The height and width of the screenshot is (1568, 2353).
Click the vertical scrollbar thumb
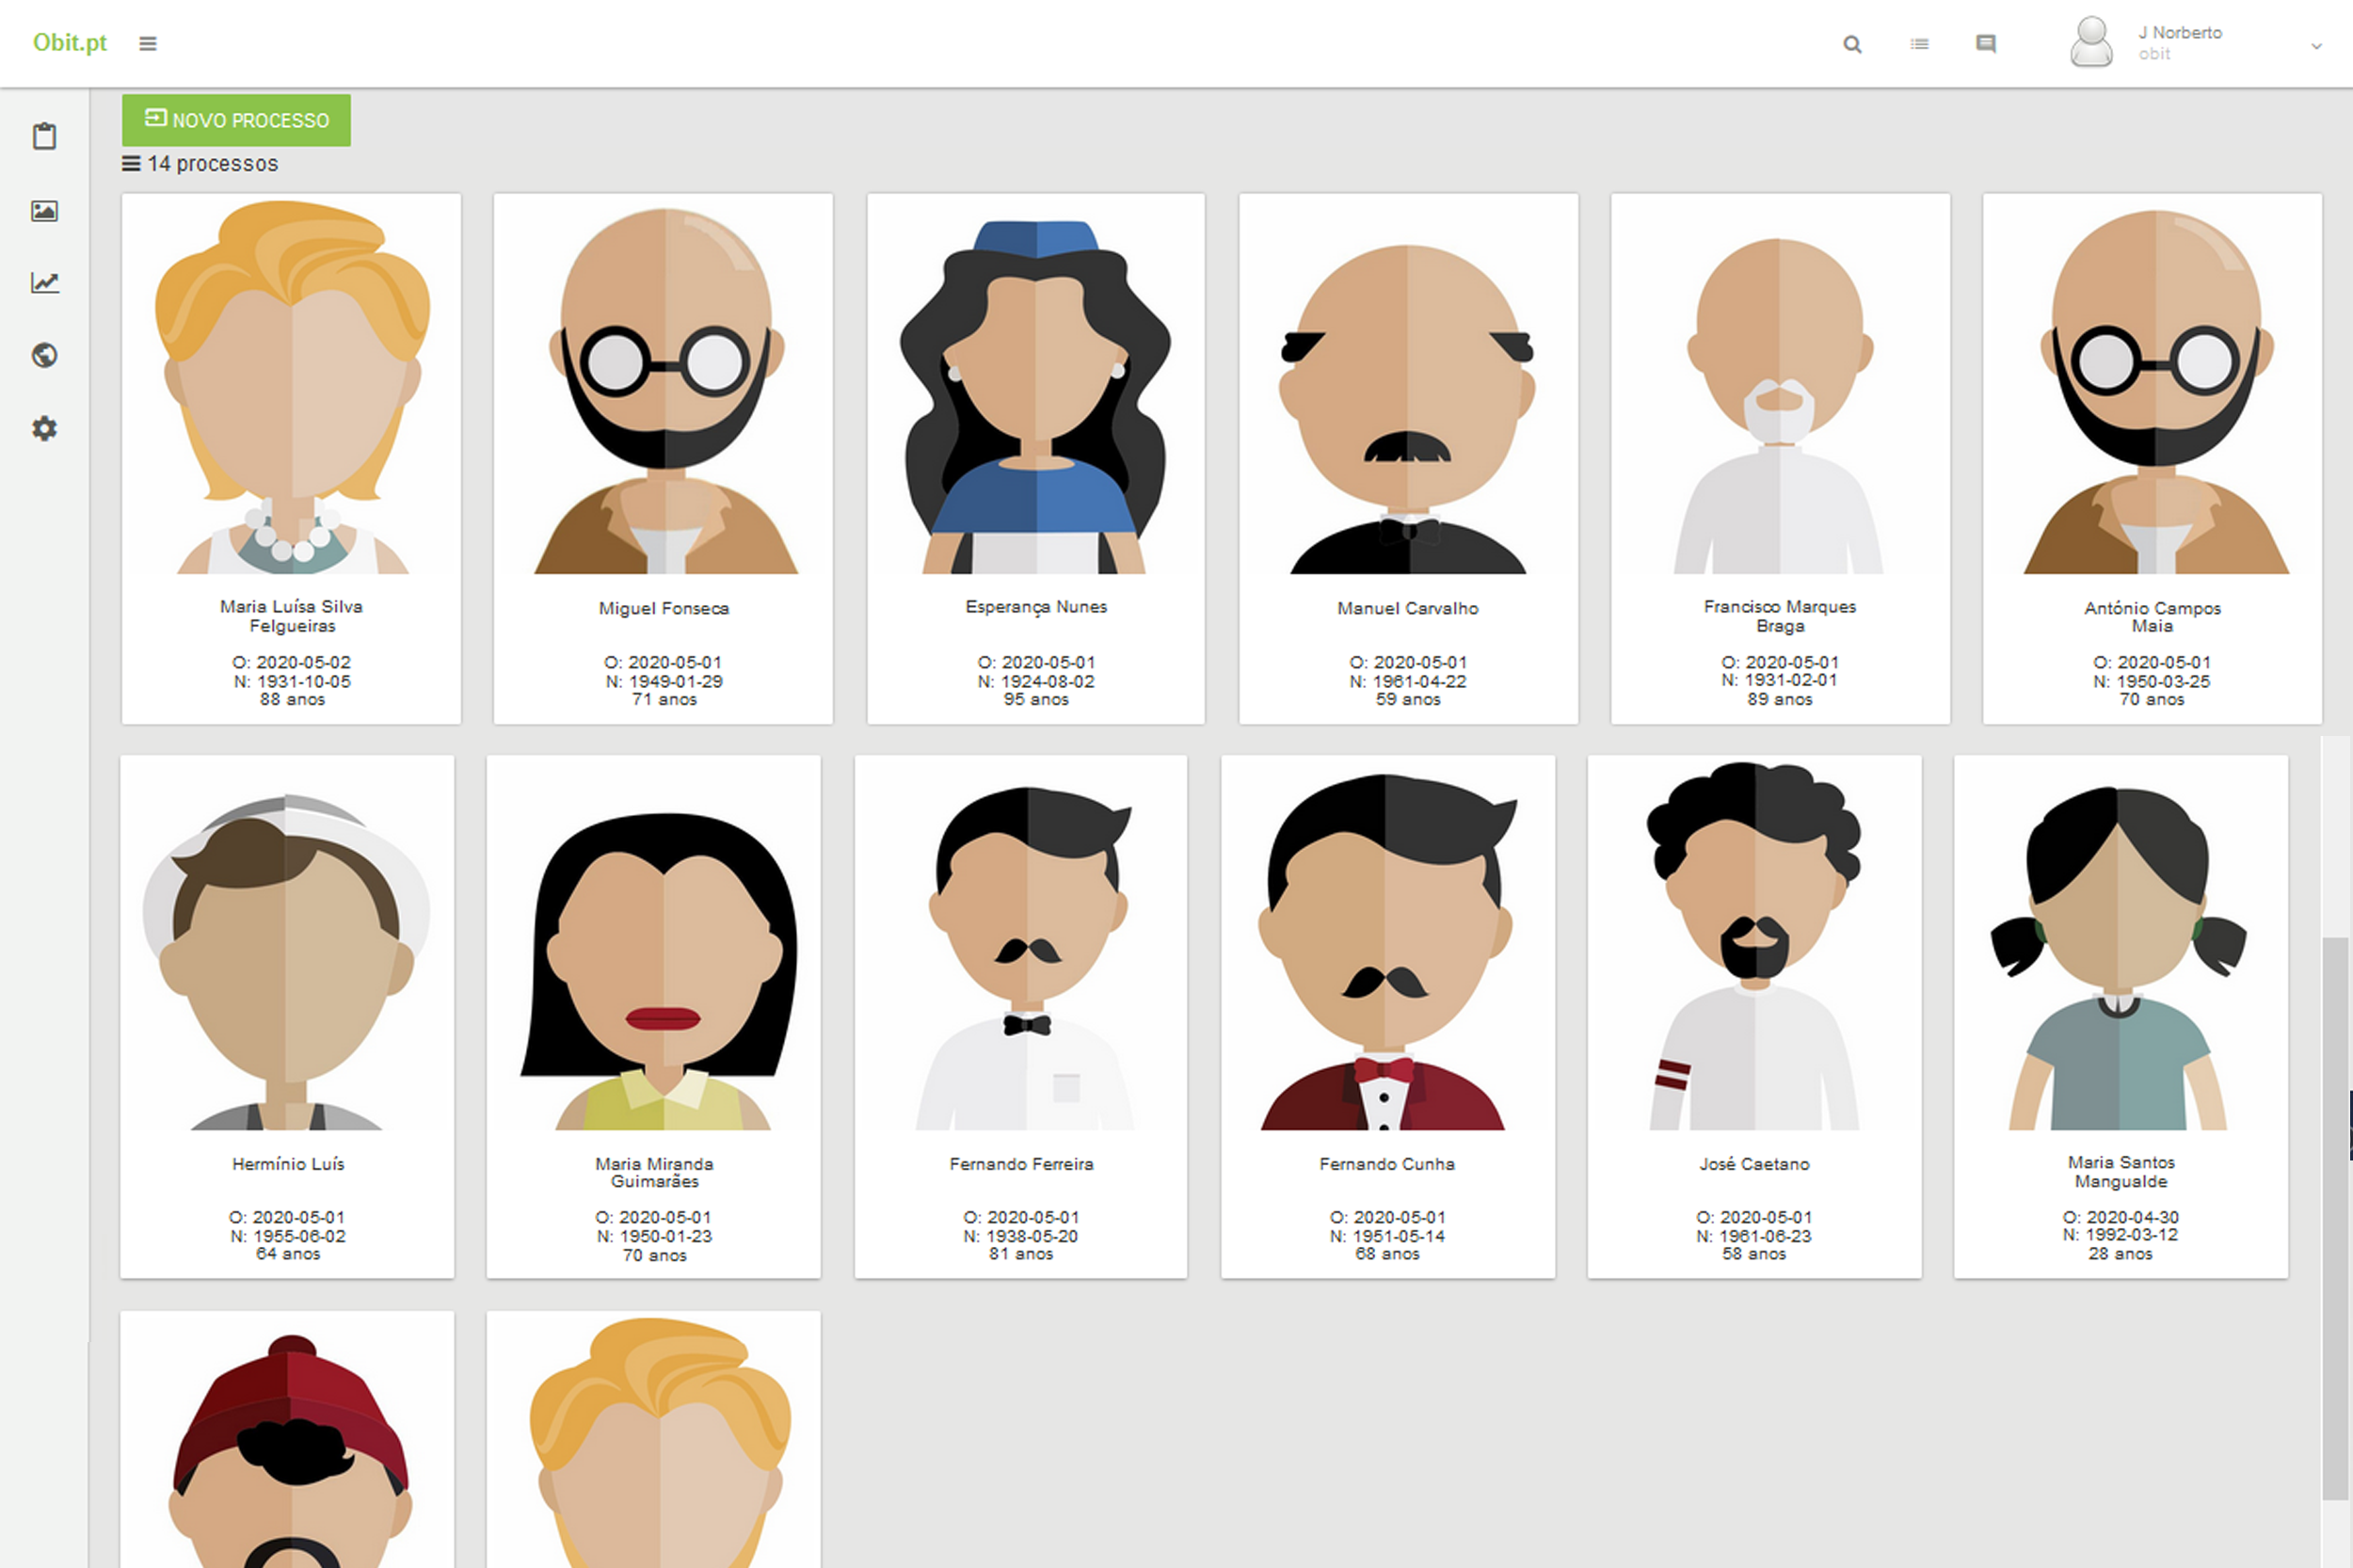(x=2335, y=1218)
